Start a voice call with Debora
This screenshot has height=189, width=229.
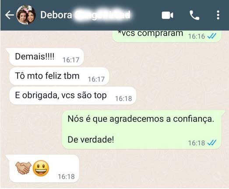(194, 15)
